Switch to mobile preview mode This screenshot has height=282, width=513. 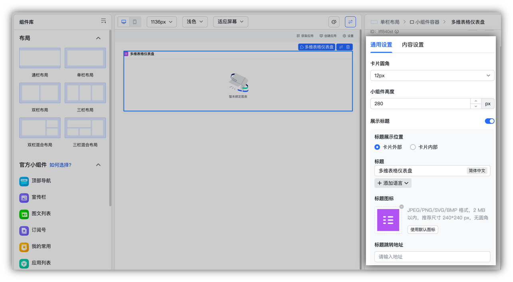(135, 22)
